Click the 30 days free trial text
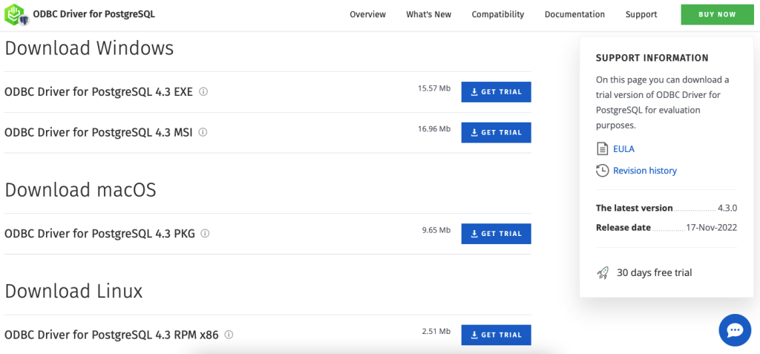The width and height of the screenshot is (760, 354). click(x=655, y=272)
